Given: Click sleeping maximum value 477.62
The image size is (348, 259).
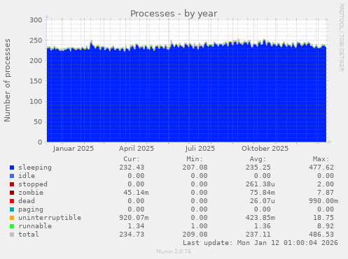Looking at the screenshot, I should 321,168.
